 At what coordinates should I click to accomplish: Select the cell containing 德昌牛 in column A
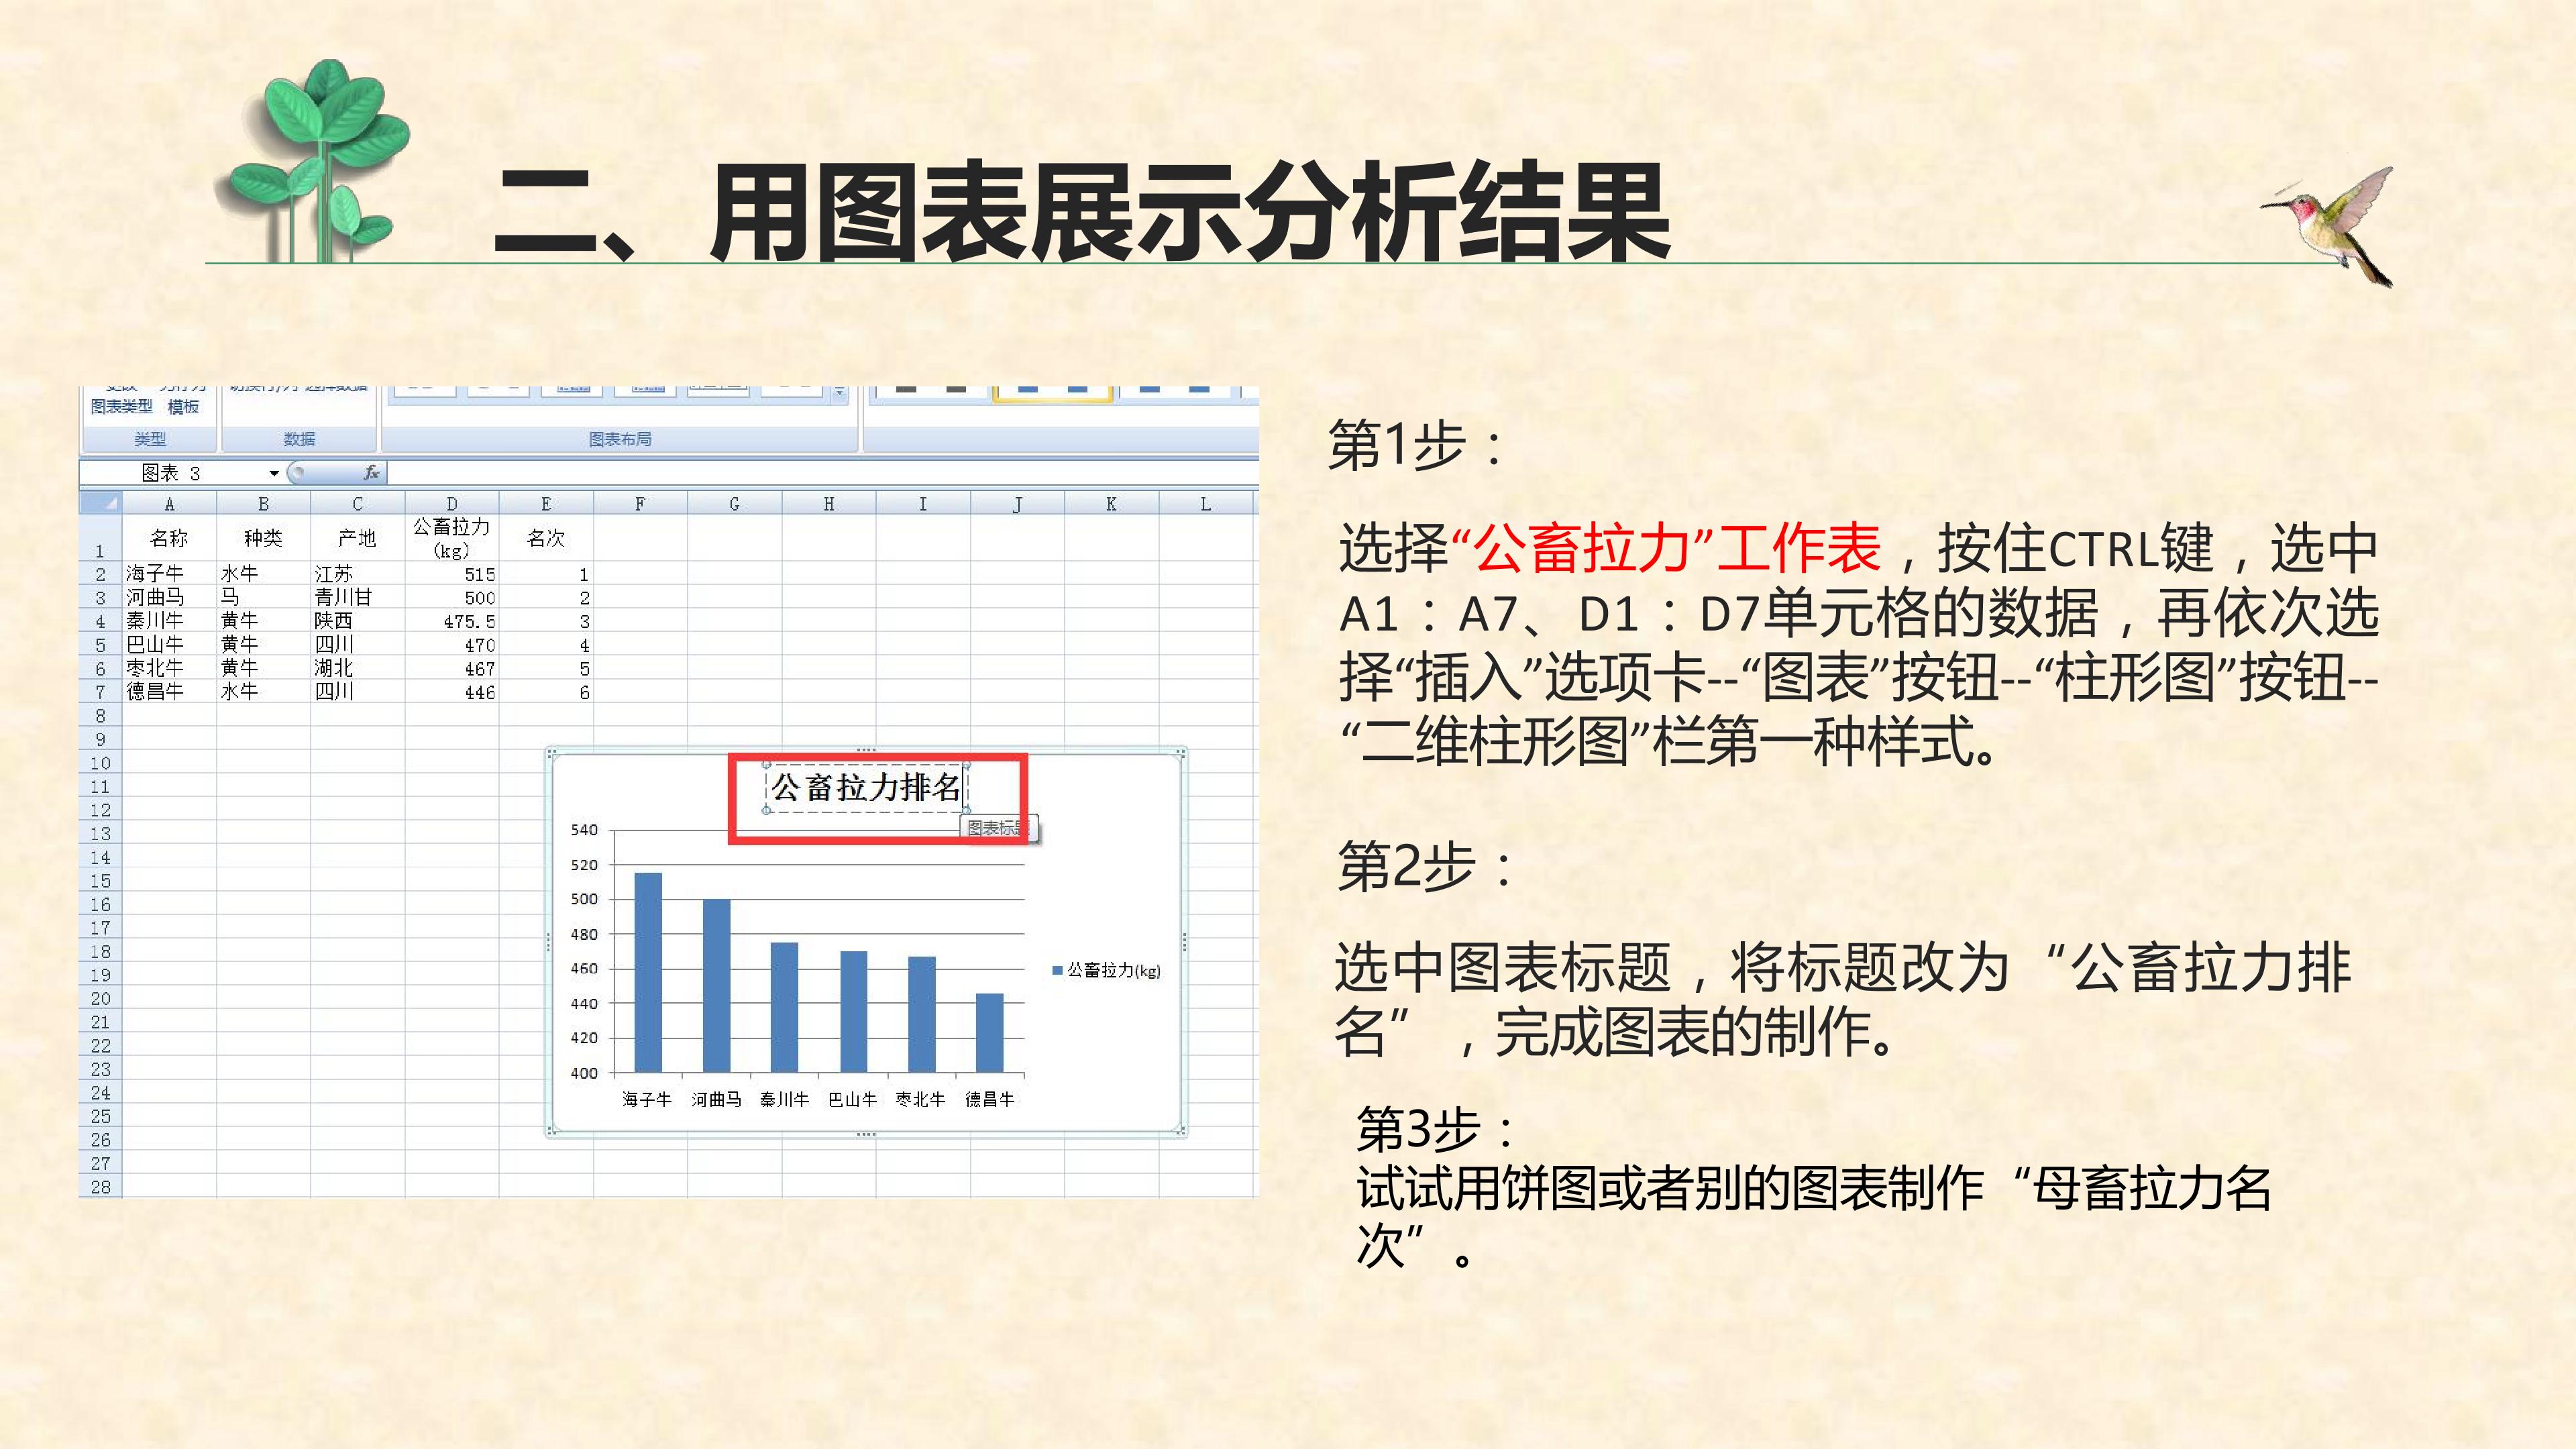(x=169, y=691)
